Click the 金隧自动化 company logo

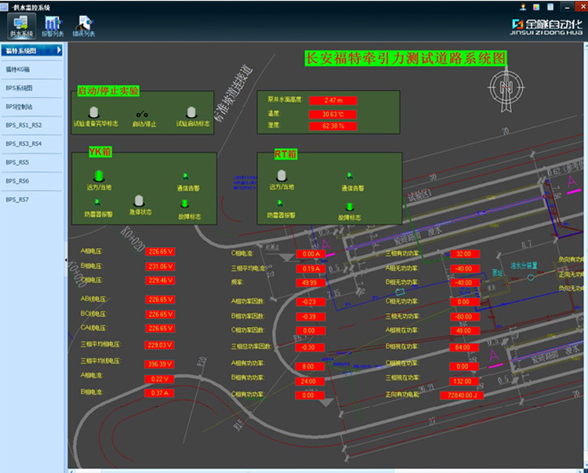point(546,27)
